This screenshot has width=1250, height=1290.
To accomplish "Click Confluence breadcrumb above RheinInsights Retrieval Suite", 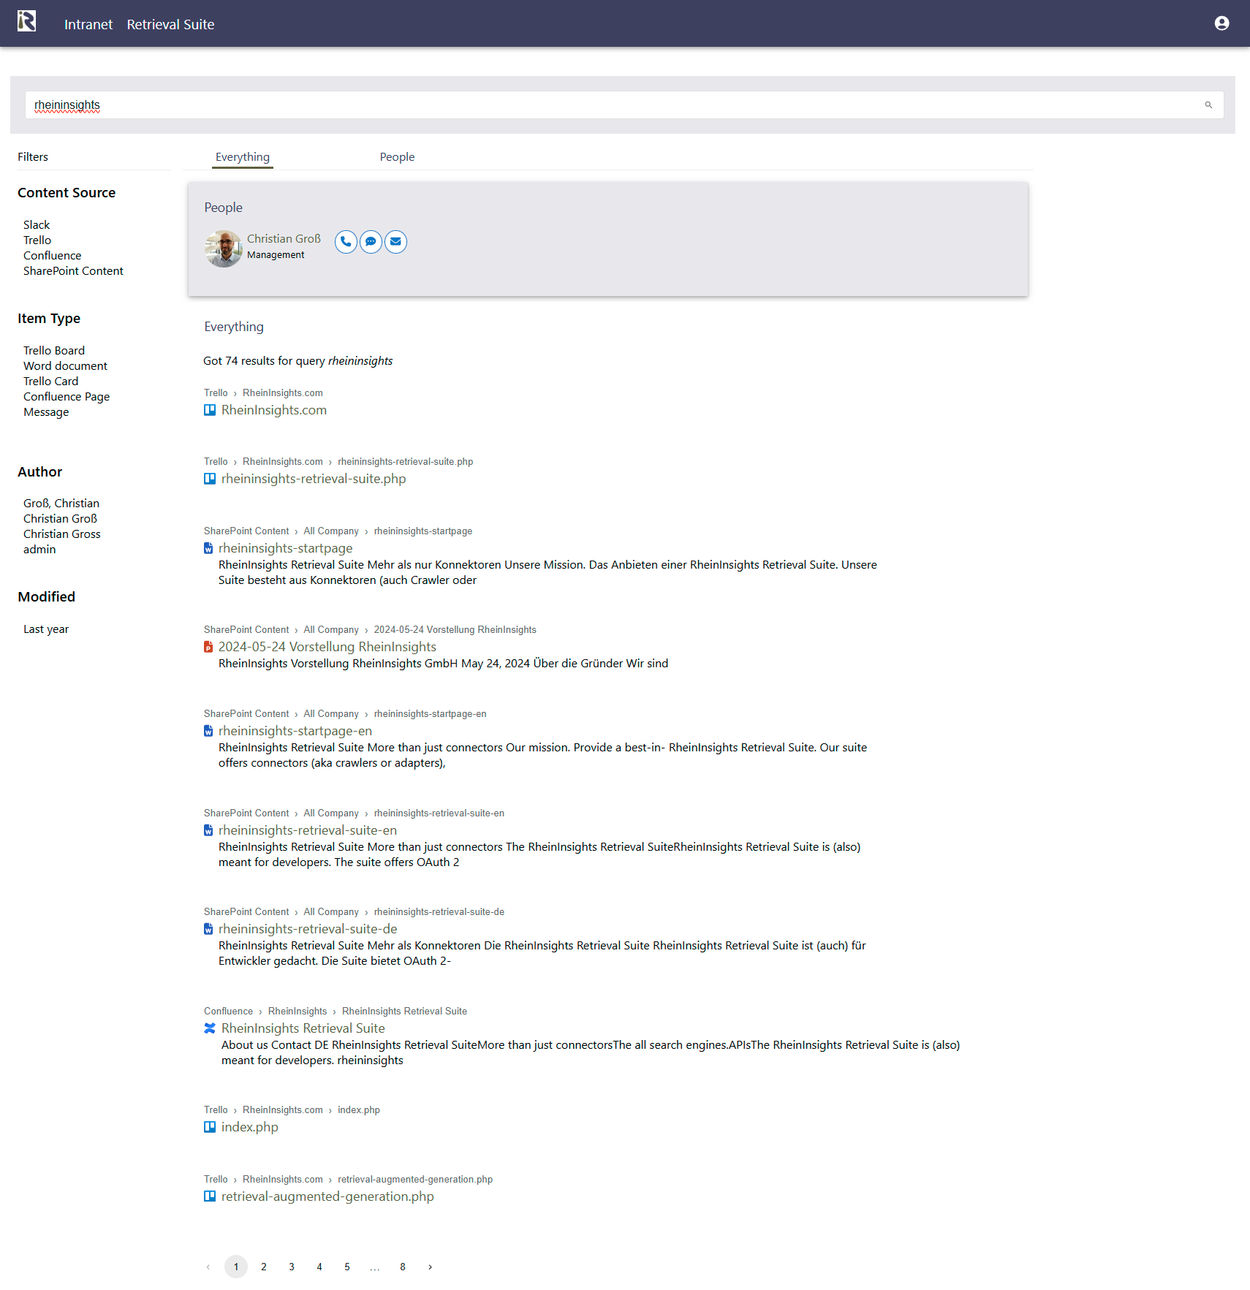I will pos(228,1012).
